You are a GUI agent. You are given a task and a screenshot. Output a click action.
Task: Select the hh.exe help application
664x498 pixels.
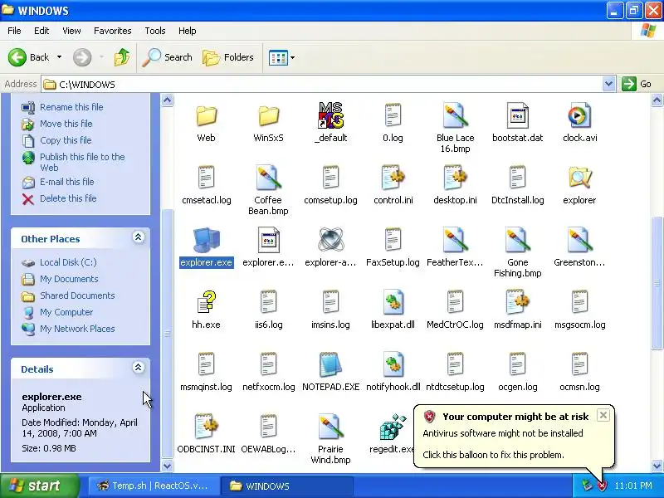[206, 302]
